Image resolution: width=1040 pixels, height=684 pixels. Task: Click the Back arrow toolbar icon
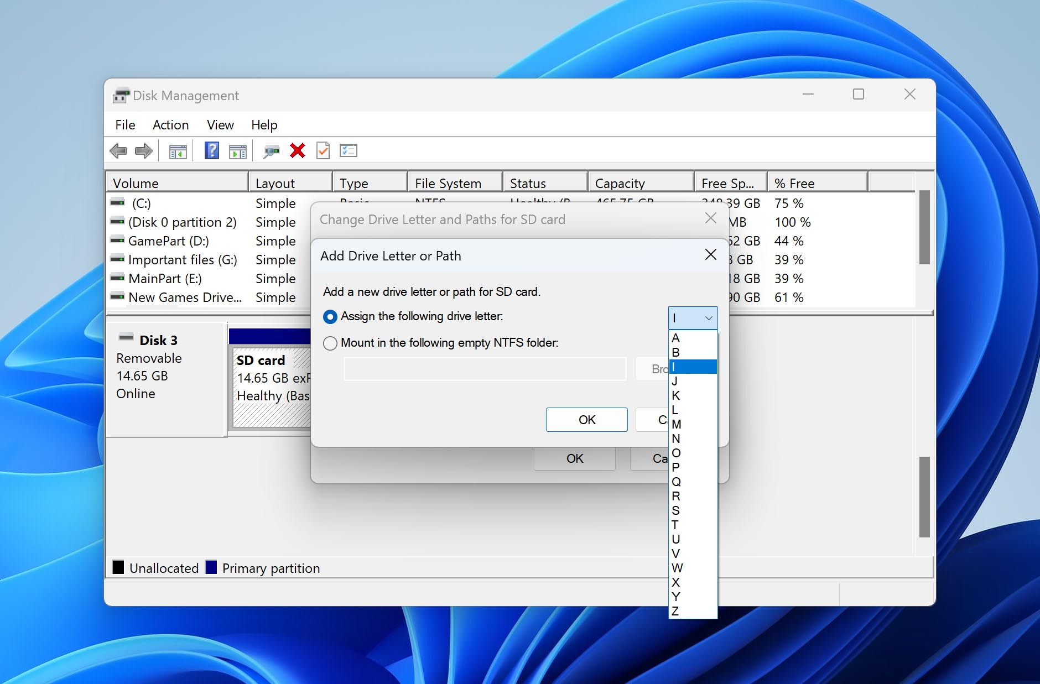(x=118, y=150)
